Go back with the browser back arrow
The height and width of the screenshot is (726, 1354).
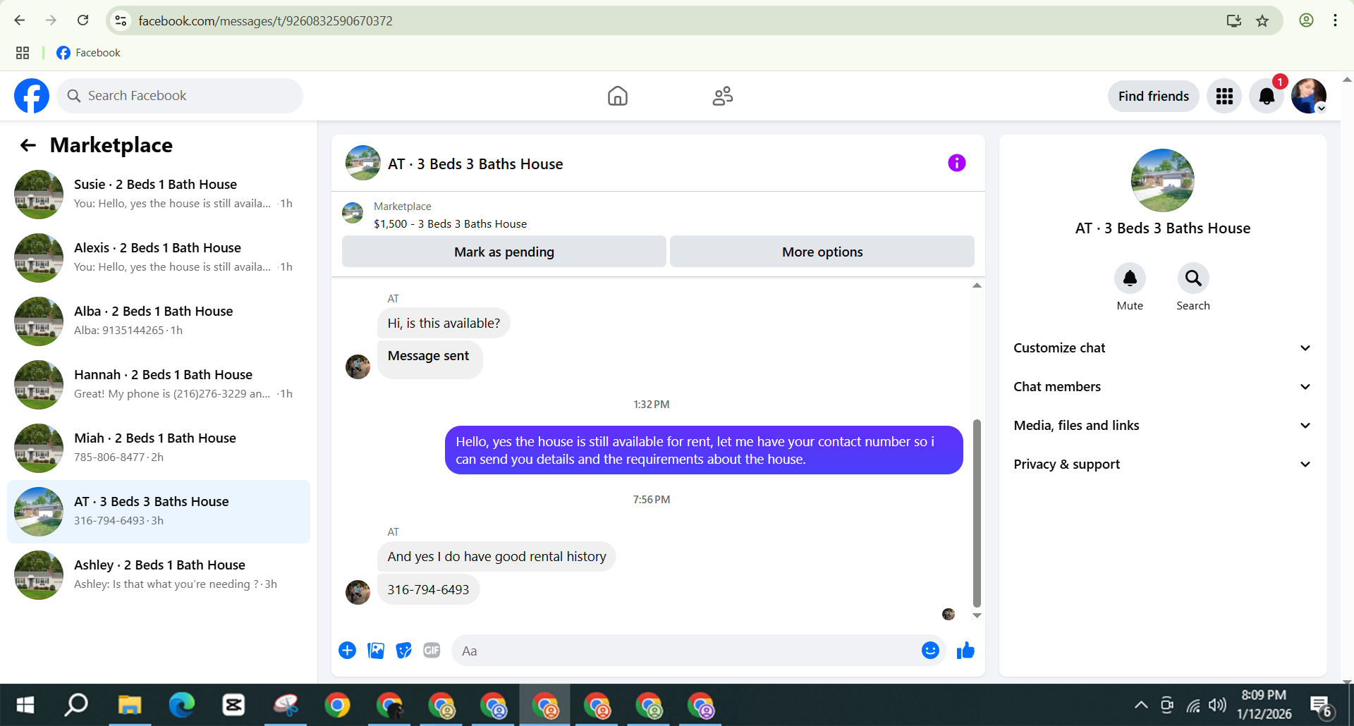20,20
